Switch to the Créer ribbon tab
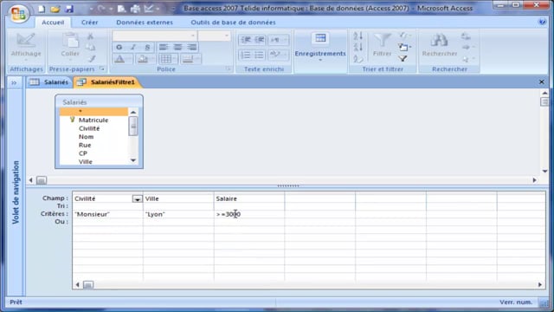 point(89,23)
